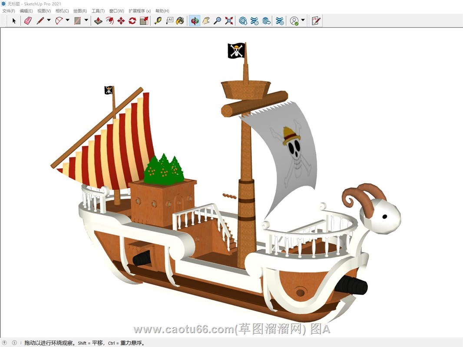463x347 pixels.
Task: Open the 绘图(R) menu
Action: (80, 11)
